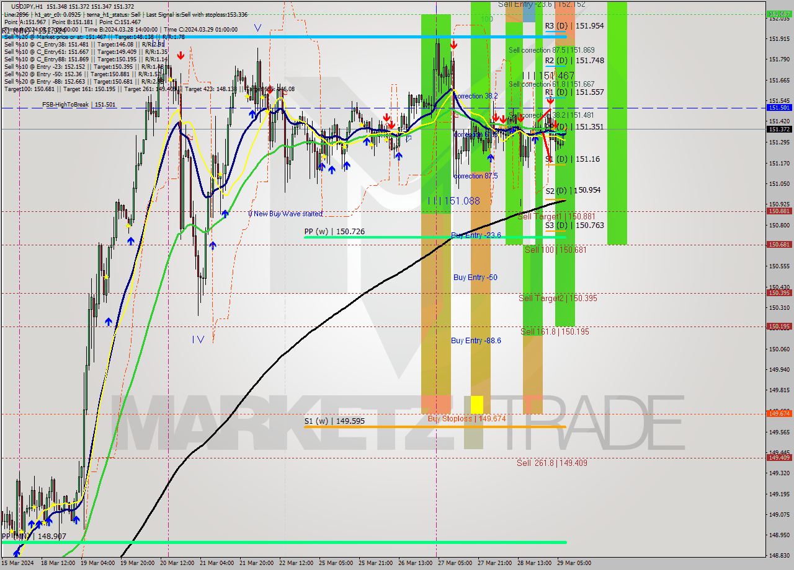
Task: Click the 'Sell correction 87.5 | 151.869' label
Action: (x=551, y=50)
